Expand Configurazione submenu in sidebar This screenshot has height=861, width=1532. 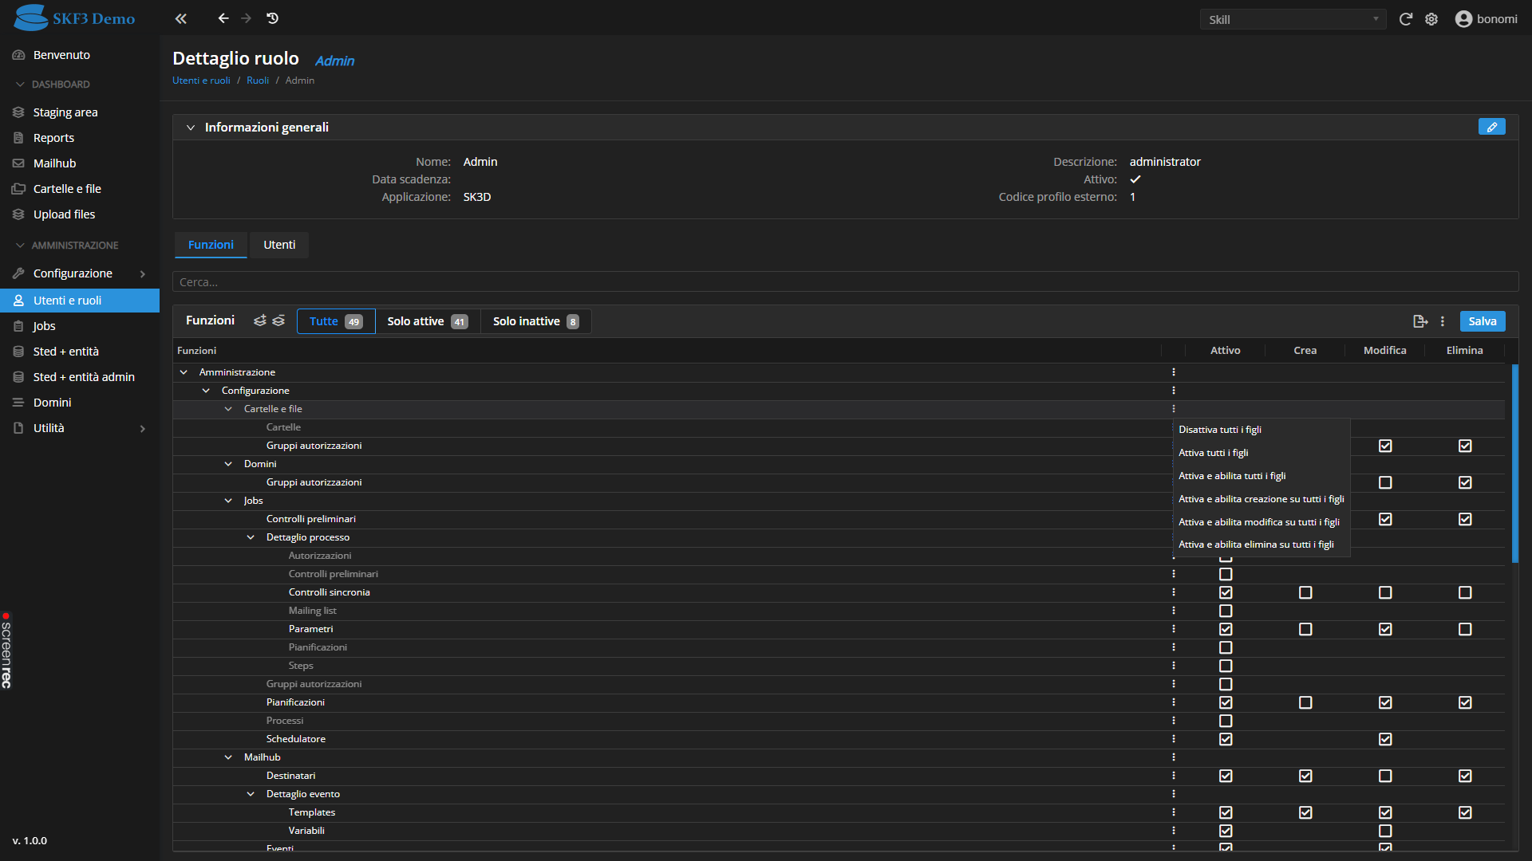point(143,273)
